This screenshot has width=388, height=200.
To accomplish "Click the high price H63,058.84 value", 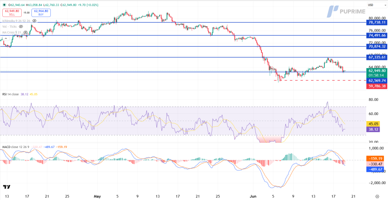I will 34,5.
